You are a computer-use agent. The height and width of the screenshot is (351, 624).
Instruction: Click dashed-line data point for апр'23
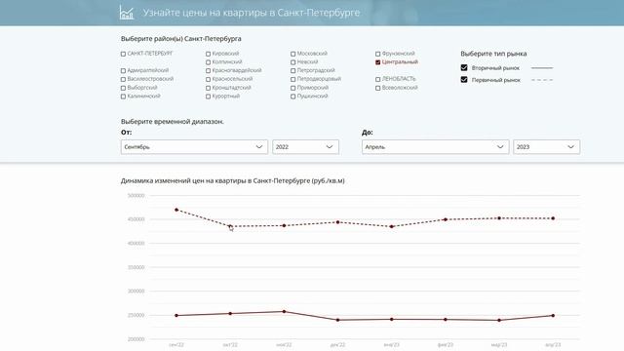(x=553, y=218)
